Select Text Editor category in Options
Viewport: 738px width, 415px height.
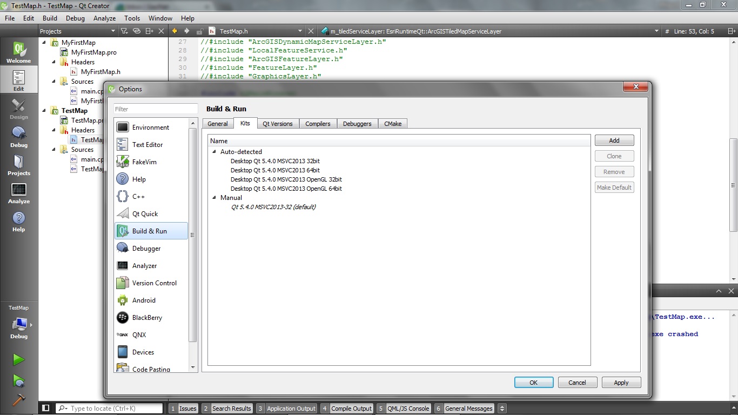[x=151, y=145]
